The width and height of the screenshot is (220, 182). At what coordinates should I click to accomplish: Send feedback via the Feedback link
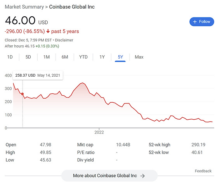click(x=203, y=171)
